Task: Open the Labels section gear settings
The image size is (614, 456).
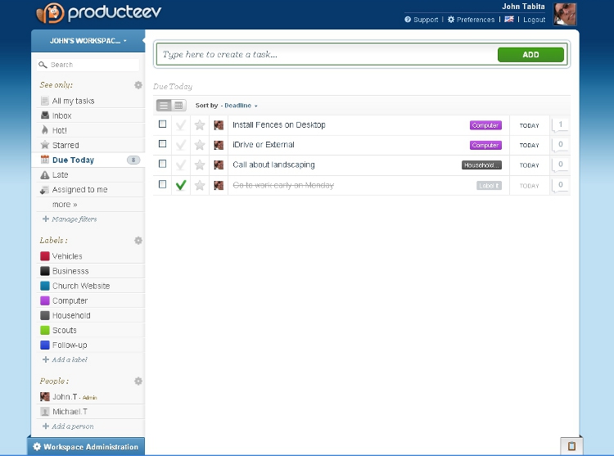Action: coord(138,241)
